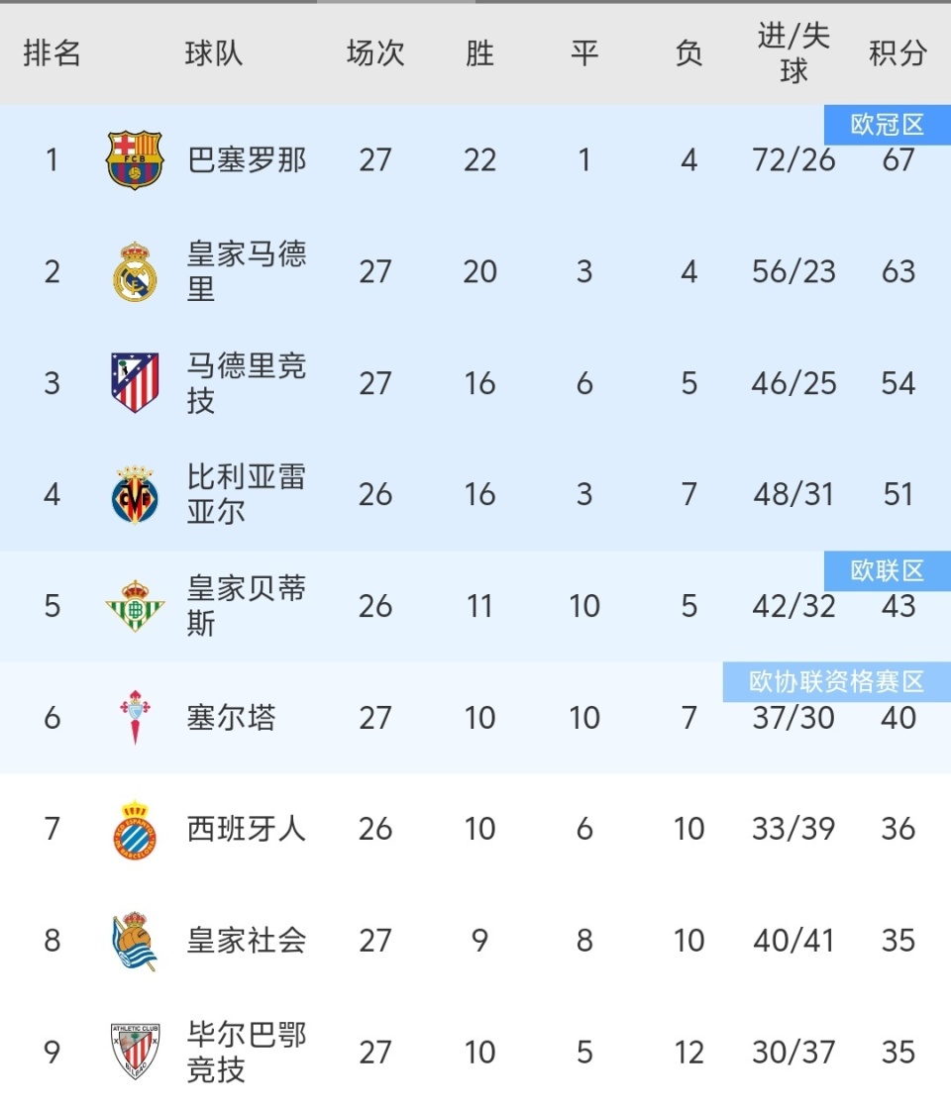
Task: Click the 皇家社会 team name
Action: [x=247, y=941]
